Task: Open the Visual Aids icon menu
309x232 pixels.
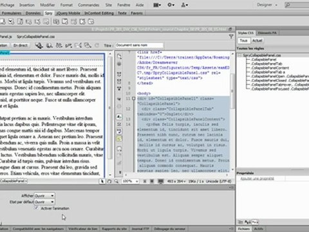Action: pos(88,45)
